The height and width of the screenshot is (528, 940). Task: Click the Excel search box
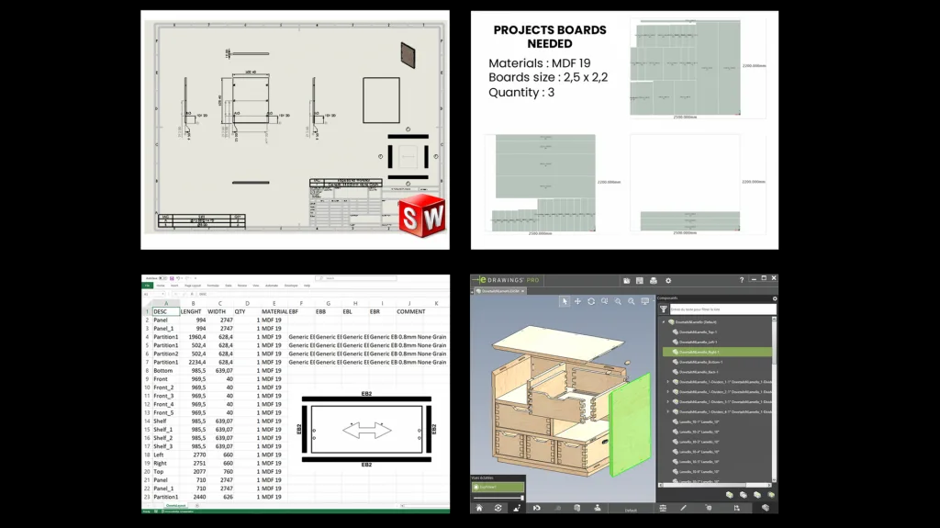(x=356, y=278)
